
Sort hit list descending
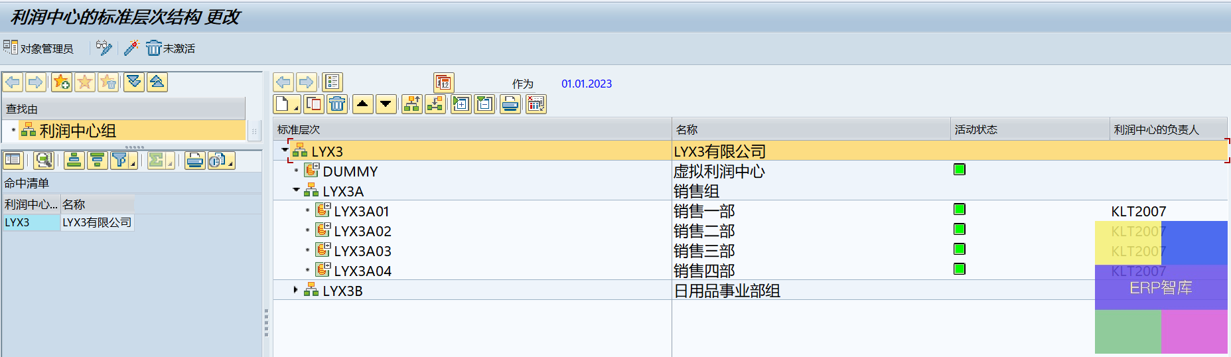[x=98, y=161]
